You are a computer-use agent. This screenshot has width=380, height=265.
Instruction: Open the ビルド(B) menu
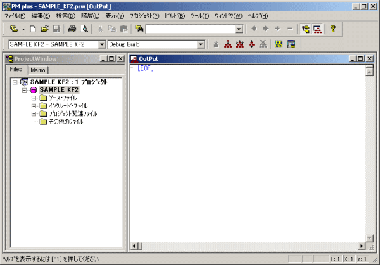point(174,15)
